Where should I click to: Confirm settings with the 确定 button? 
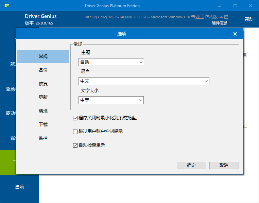tap(191, 165)
